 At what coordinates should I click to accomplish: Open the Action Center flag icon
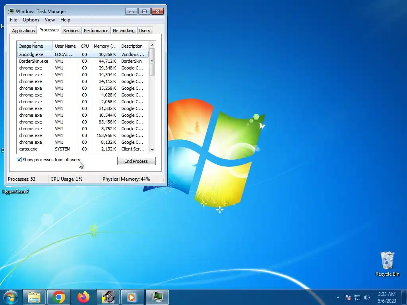click(x=348, y=297)
